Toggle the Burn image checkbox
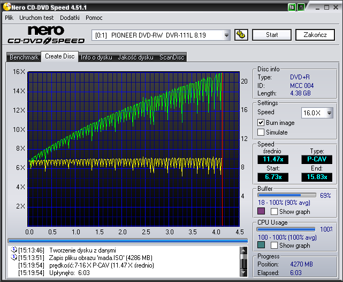The image size is (343, 282). [261, 122]
